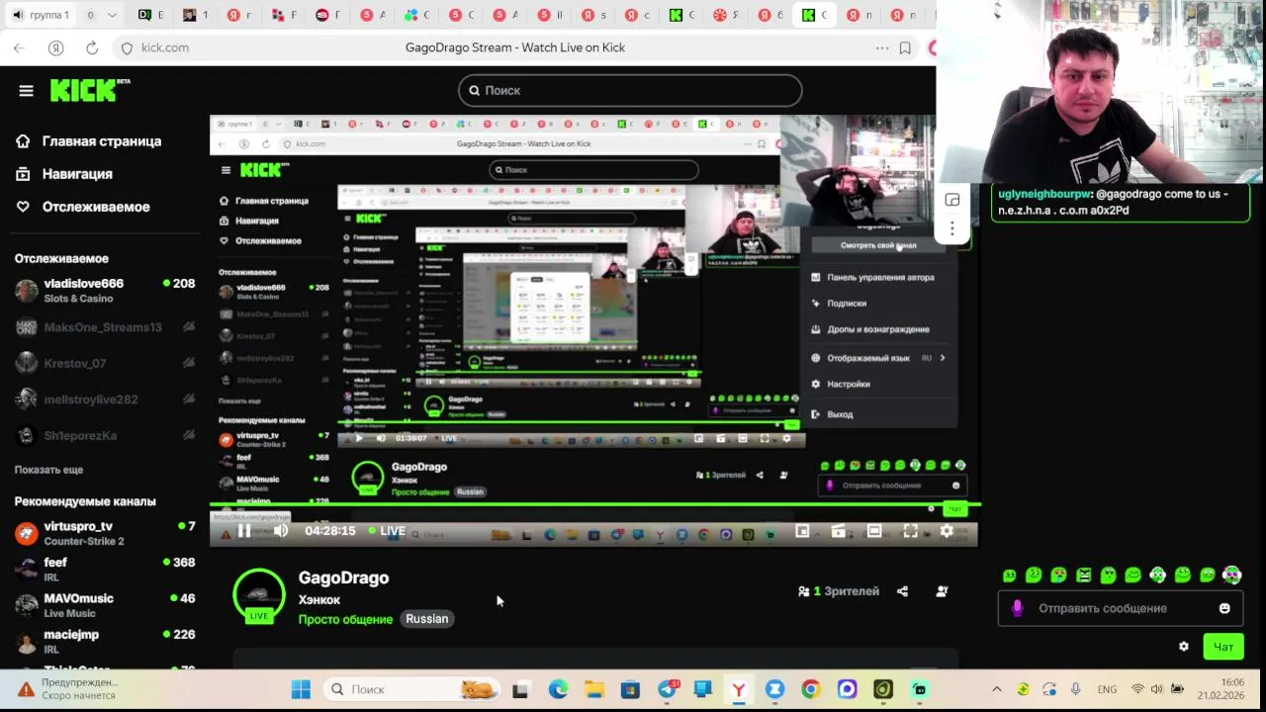The height and width of the screenshot is (712, 1266).
Task: Expand the tab groups dropdown chevron
Action: 113,15
